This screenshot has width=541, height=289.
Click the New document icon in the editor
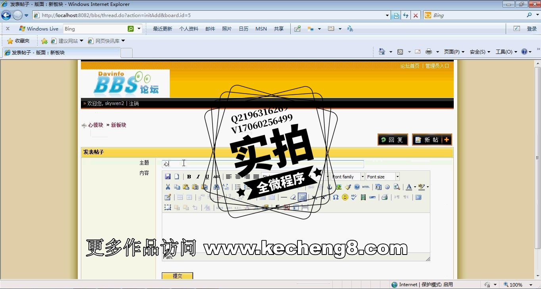[x=177, y=177]
